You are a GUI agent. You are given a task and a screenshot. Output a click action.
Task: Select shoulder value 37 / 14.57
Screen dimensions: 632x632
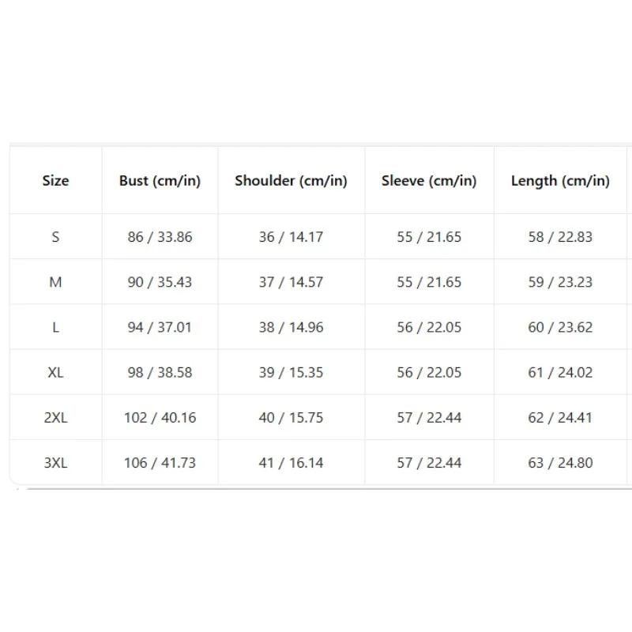(291, 282)
